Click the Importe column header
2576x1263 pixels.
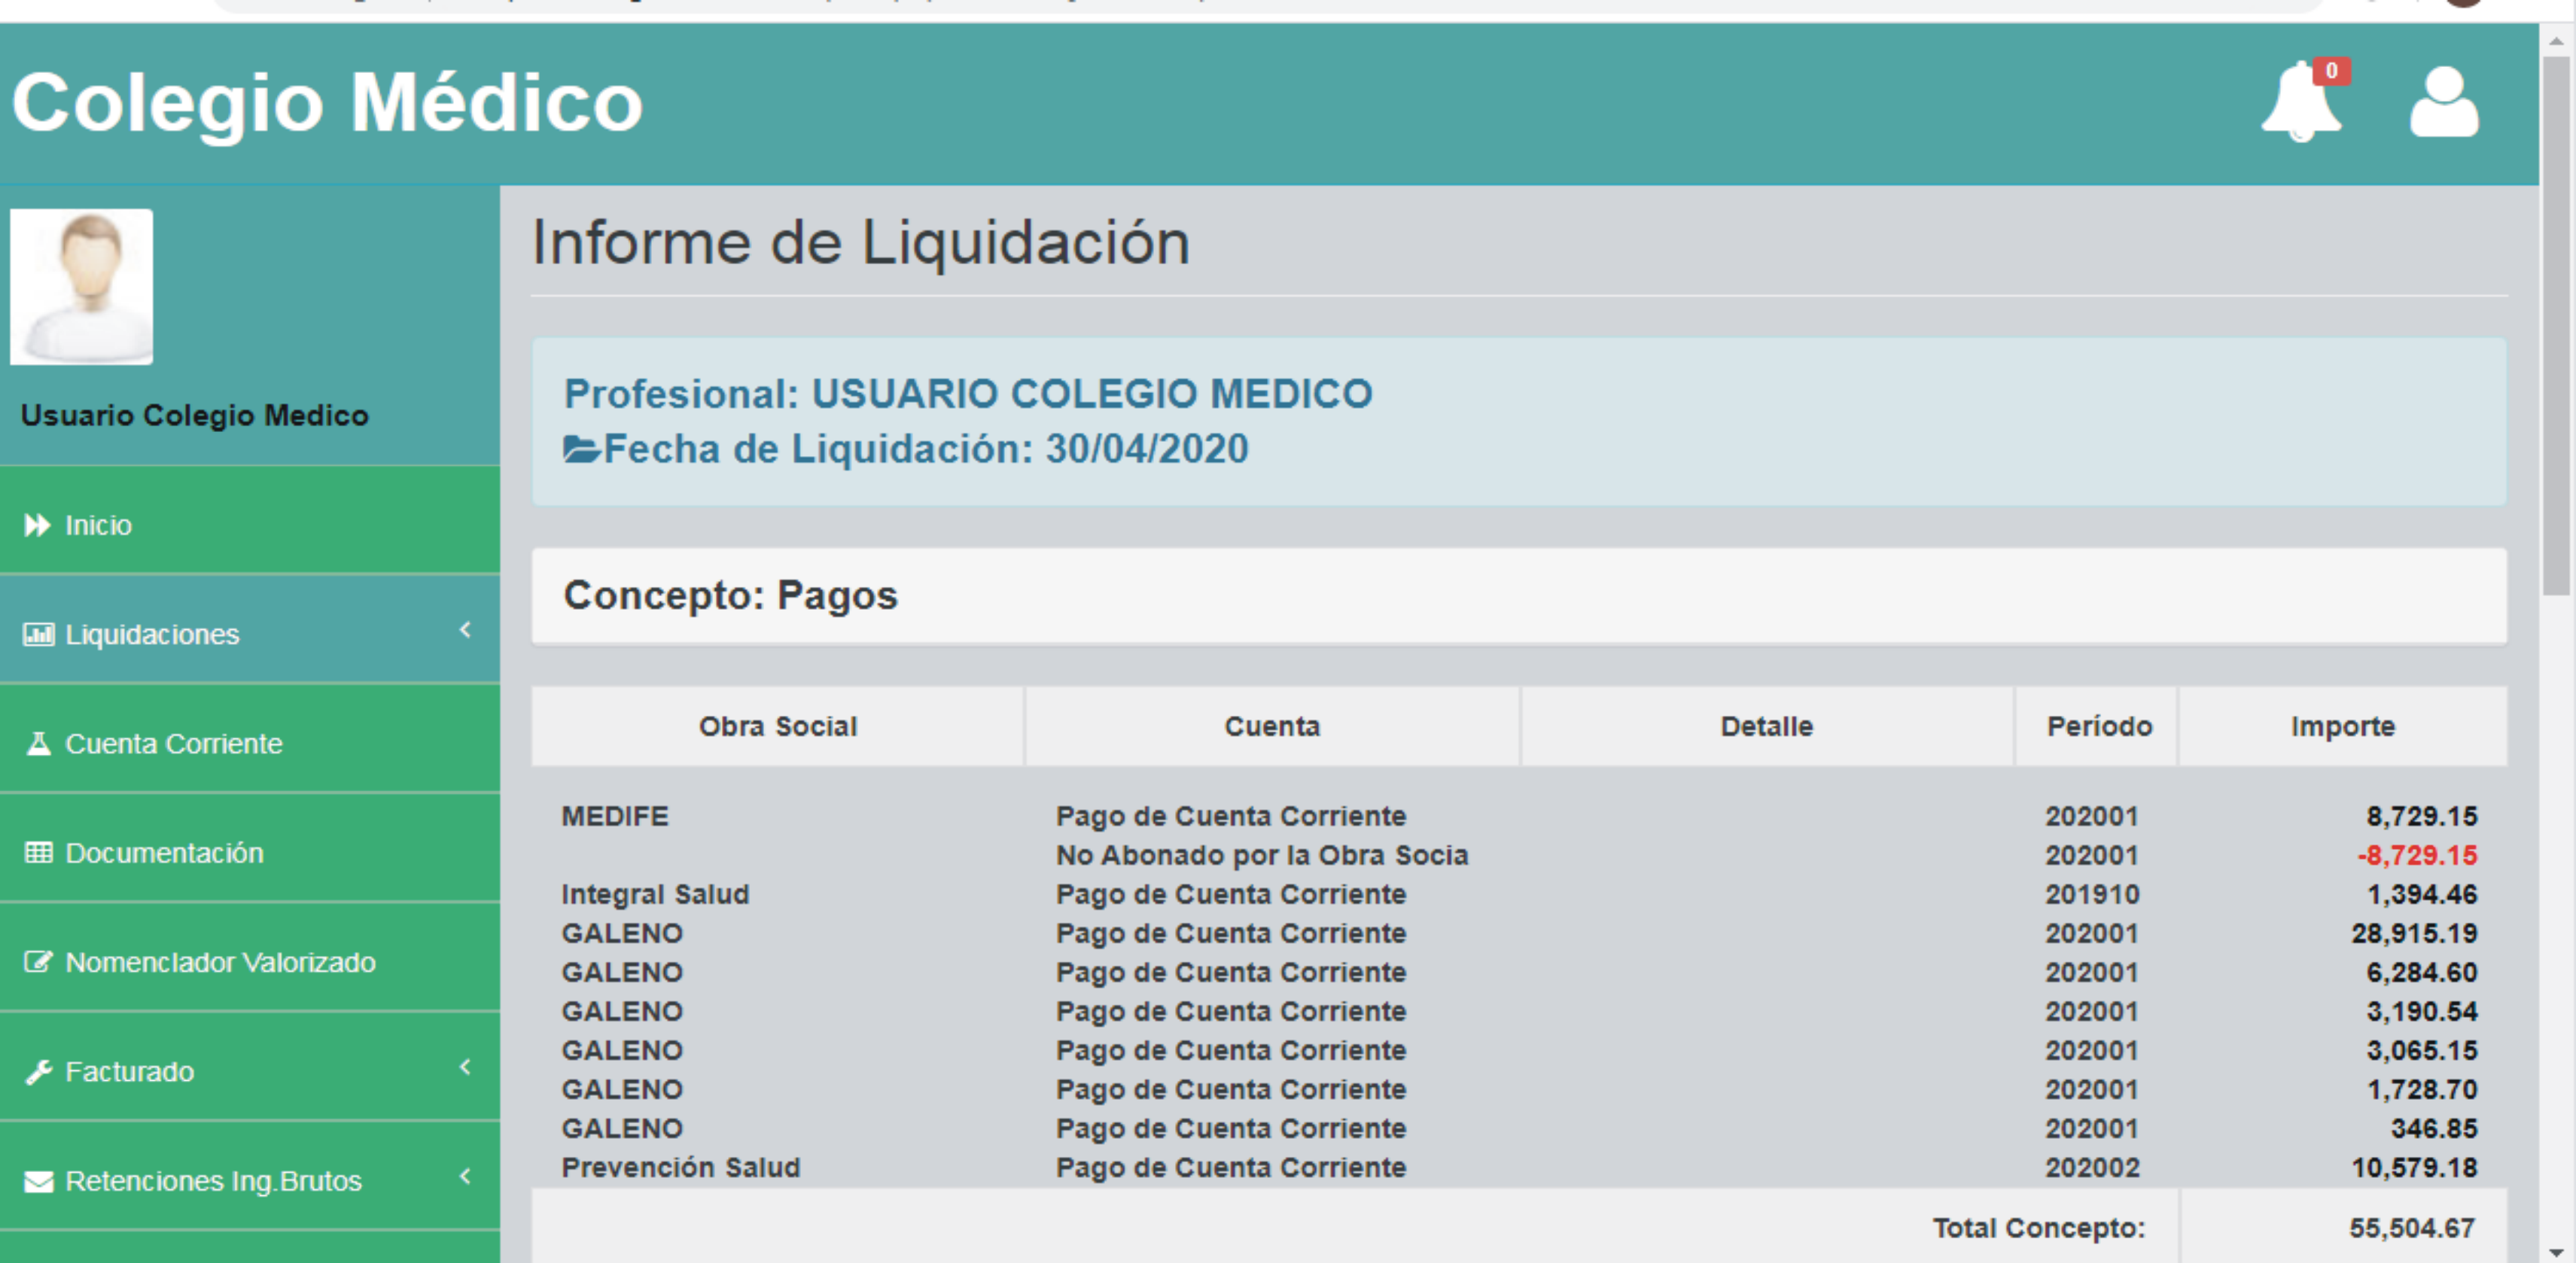2343,726
